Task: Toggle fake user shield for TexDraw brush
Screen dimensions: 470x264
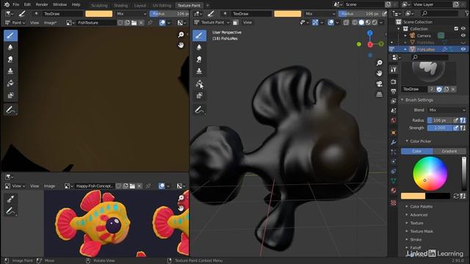Action: point(439,89)
